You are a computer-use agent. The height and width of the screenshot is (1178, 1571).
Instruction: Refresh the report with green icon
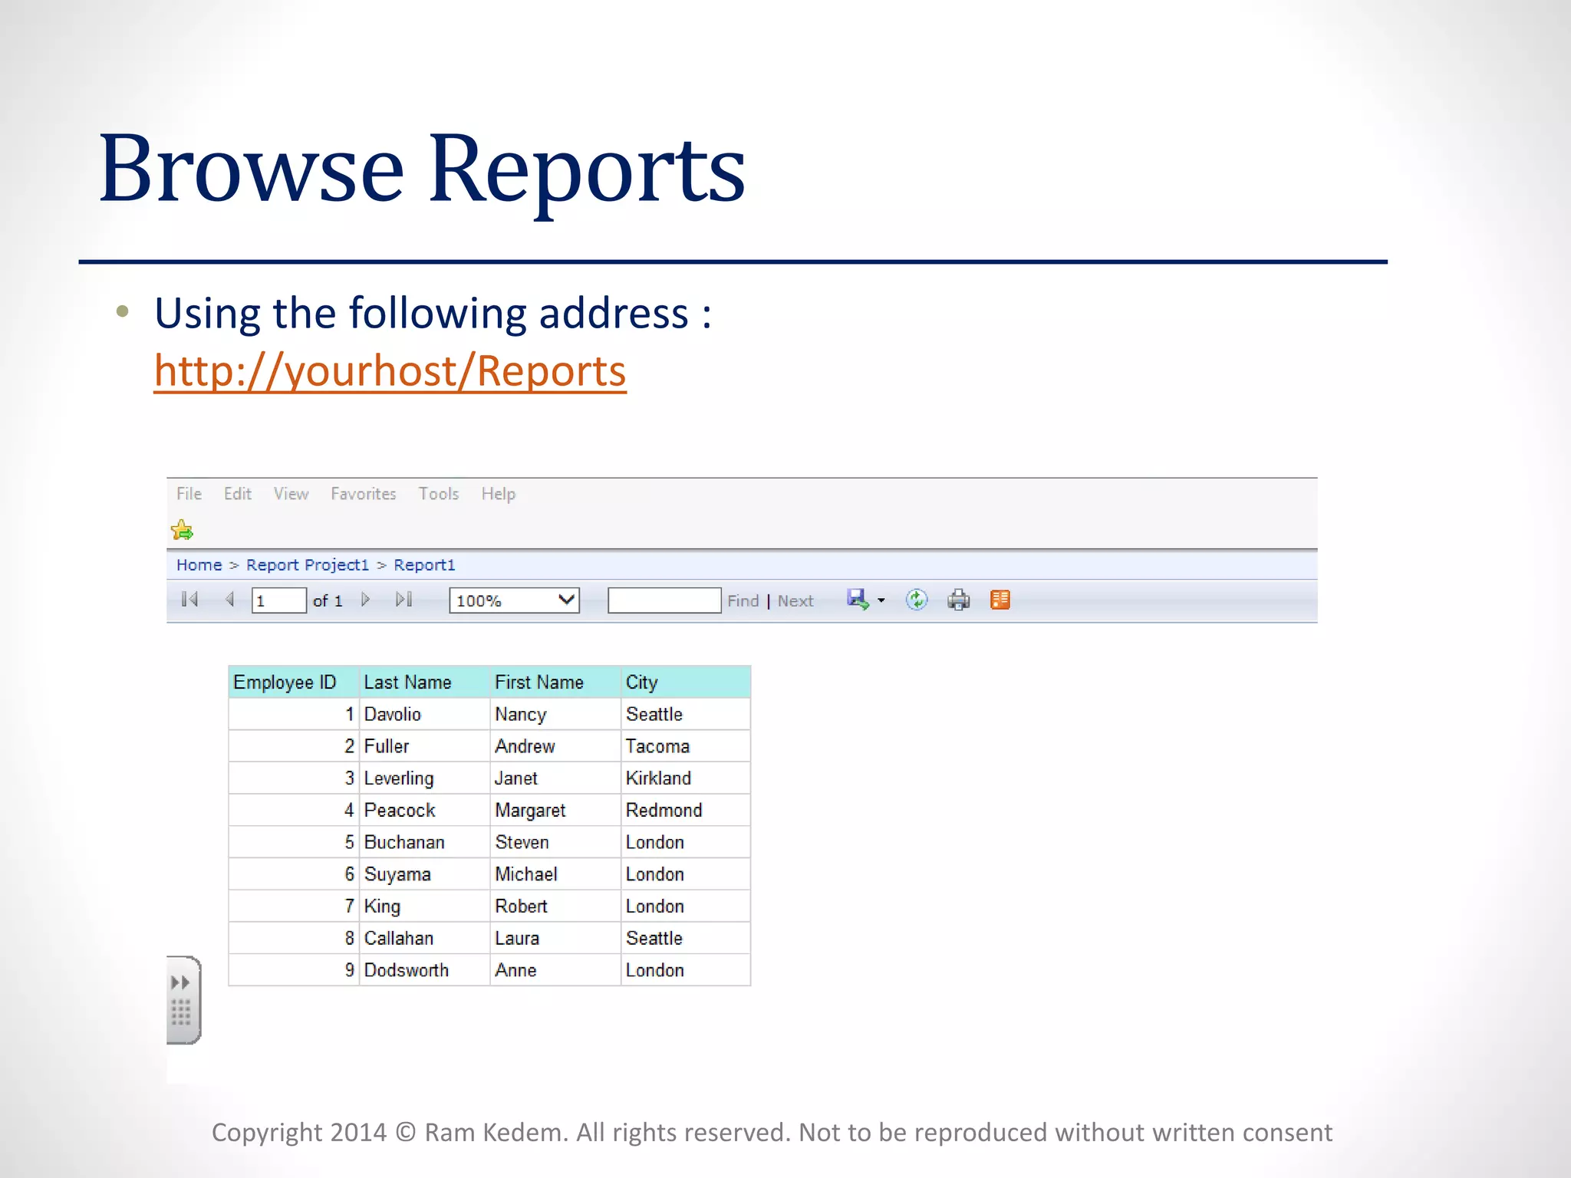917,600
